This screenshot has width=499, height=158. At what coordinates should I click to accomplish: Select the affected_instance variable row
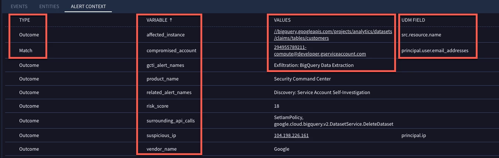[250, 35]
